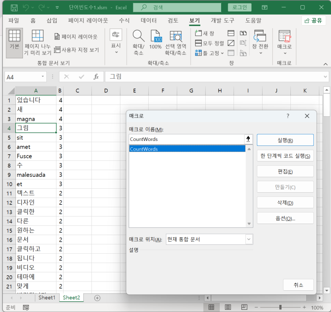Switch to ribbon 페이지 레이아웃 view
331x312 pixels.
click(76, 37)
